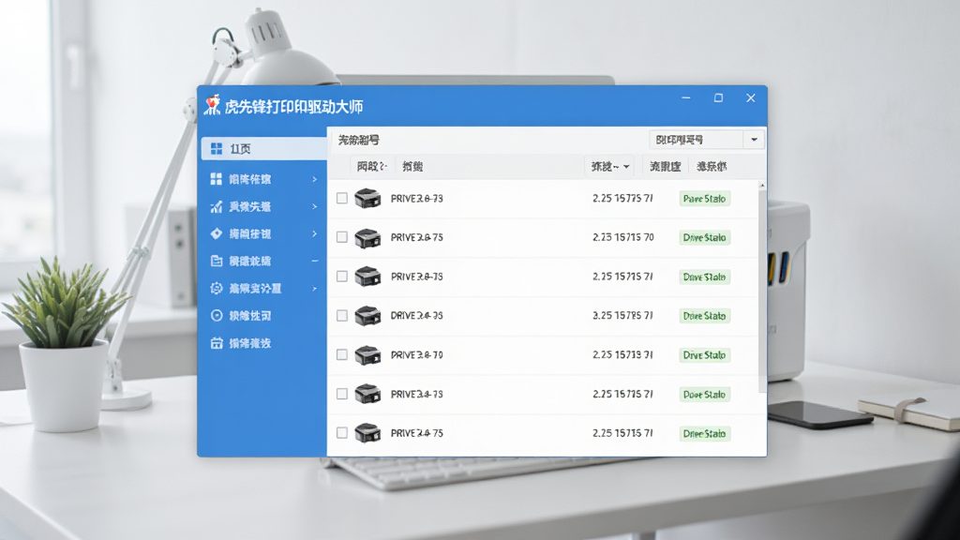
Task: Check the box for the PRIVE 2.4-75 row
Action: pos(342,433)
